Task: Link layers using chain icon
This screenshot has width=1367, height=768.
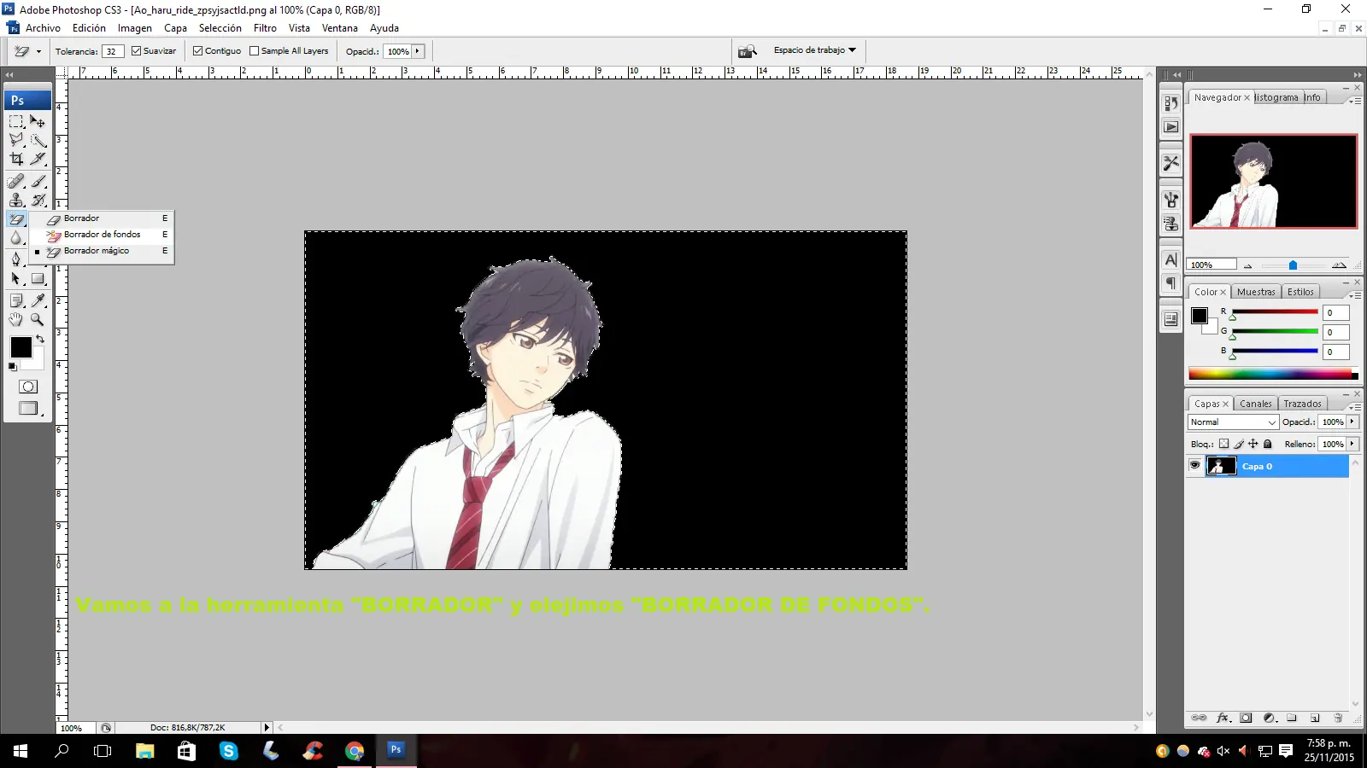Action: pos(1200,719)
